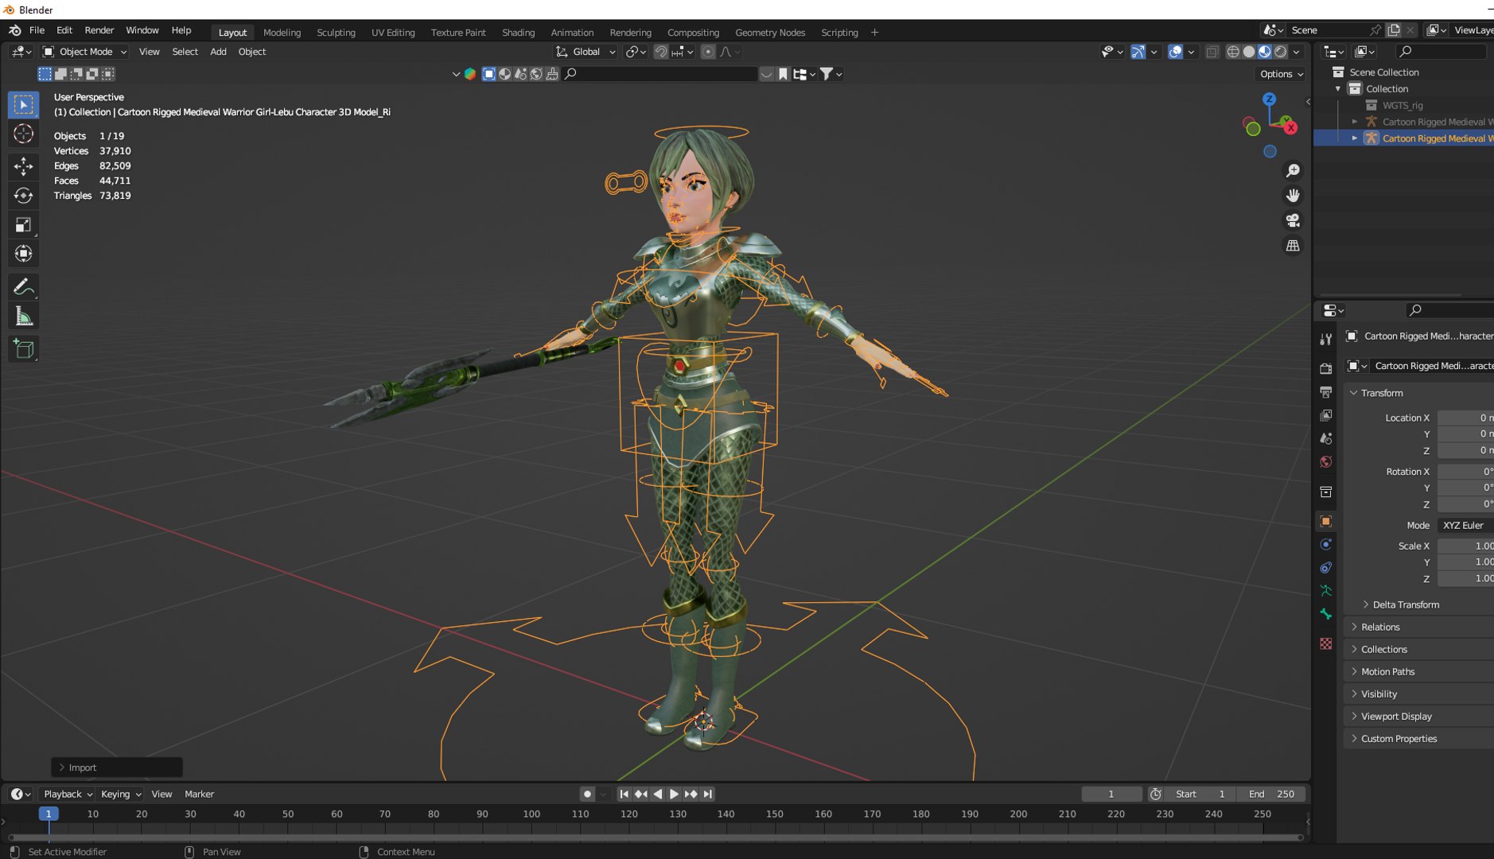The width and height of the screenshot is (1494, 859).
Task: Open the viewport Add menu
Action: click(218, 52)
